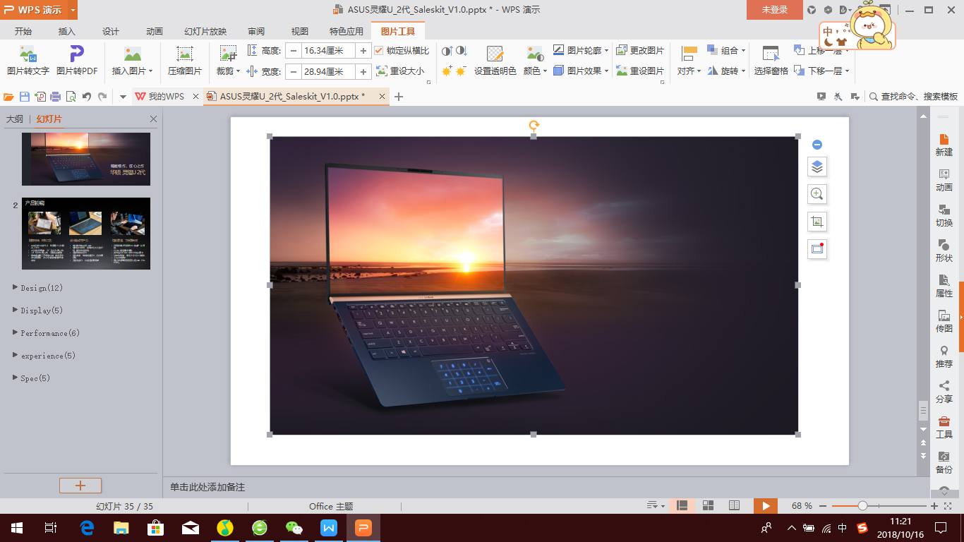This screenshot has width=964, height=542.
Task: Click the Save icon in the quick access bar
Action: [x=25, y=97]
